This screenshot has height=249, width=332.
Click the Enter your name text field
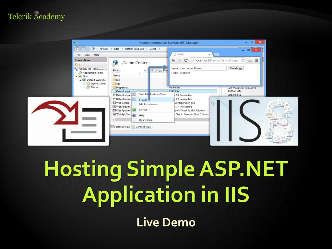[210, 68]
